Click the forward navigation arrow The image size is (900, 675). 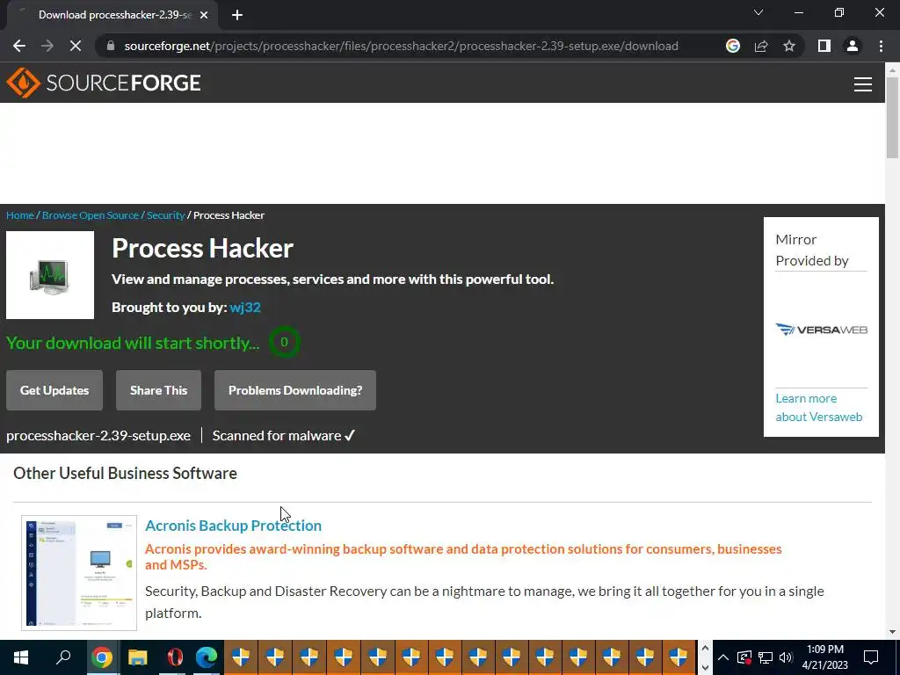47,46
